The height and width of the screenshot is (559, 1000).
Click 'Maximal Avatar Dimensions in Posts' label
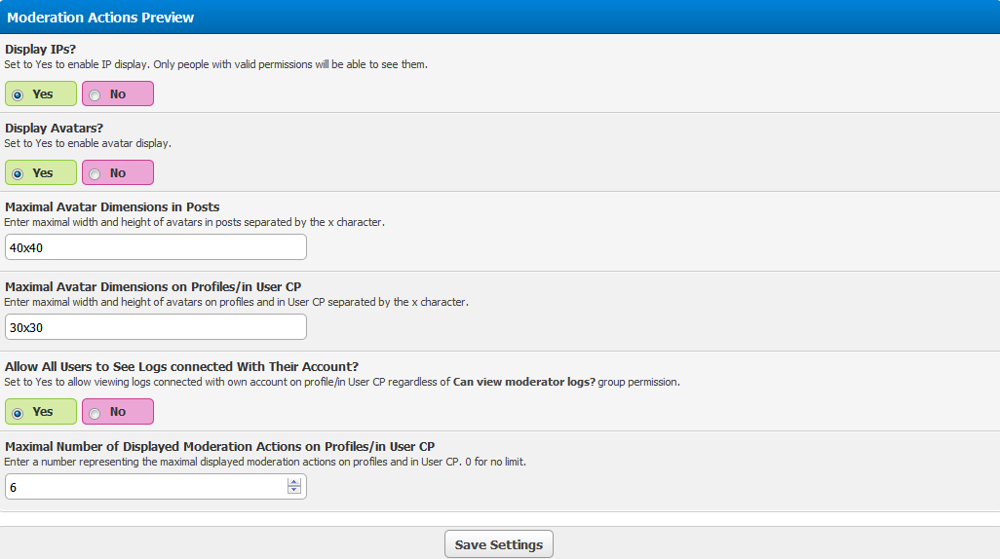tap(112, 206)
